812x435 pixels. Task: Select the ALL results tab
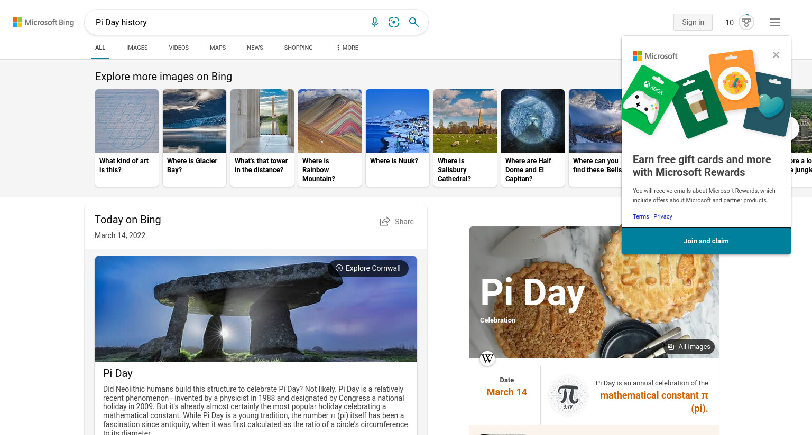100,48
